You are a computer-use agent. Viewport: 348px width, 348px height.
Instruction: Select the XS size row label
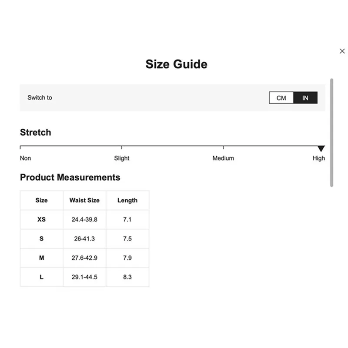coord(42,220)
